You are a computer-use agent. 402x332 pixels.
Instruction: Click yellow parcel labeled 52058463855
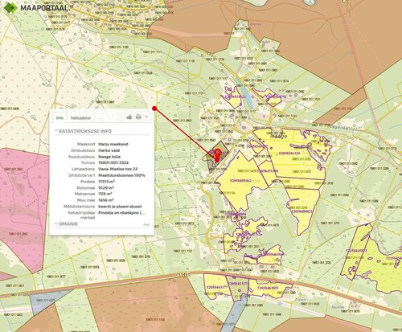[268, 288]
